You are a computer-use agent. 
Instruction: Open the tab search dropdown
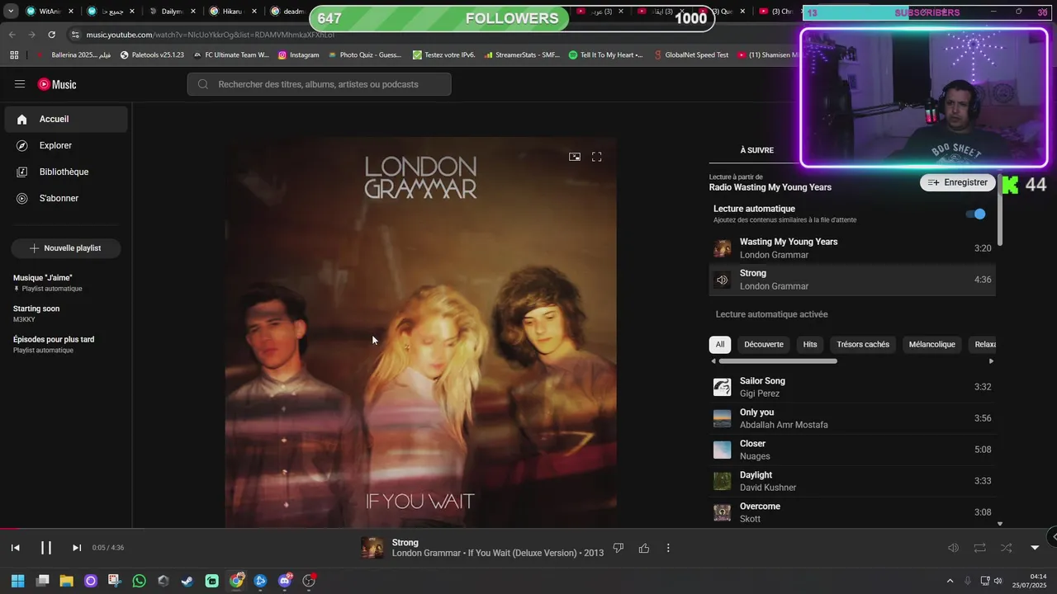click(x=11, y=12)
